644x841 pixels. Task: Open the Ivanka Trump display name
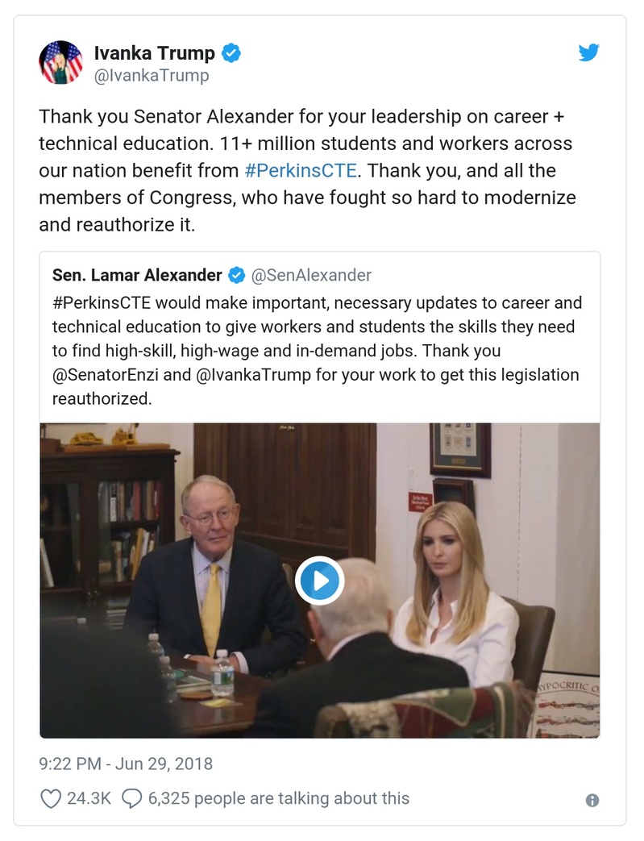click(154, 54)
